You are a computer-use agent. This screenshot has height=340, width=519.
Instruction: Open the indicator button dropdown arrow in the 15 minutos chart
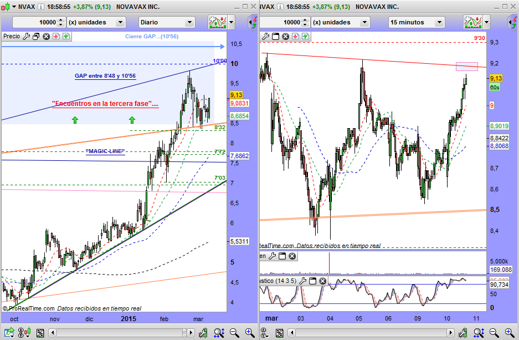pos(486,23)
